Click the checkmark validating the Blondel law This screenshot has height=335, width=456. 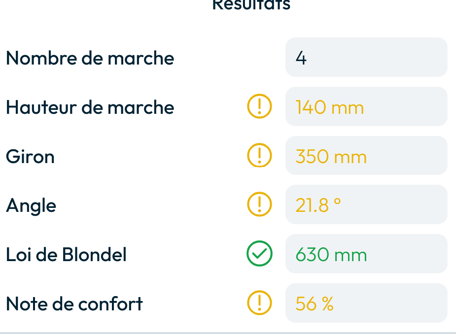(259, 254)
